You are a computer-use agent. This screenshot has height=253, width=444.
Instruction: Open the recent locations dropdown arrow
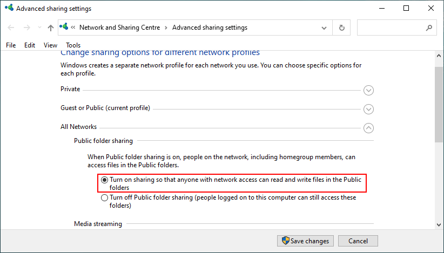[x=39, y=28]
